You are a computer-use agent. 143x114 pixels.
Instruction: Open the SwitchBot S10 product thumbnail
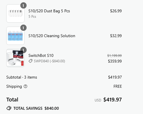pyautogui.click(x=15, y=58)
